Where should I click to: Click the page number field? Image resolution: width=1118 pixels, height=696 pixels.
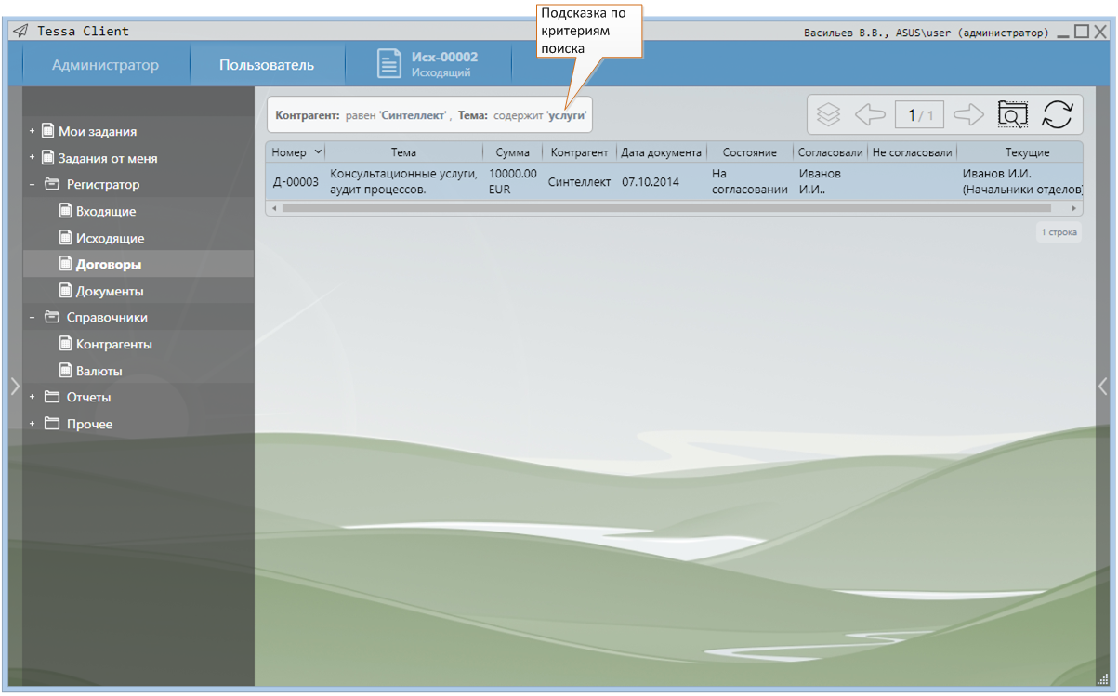(x=919, y=114)
